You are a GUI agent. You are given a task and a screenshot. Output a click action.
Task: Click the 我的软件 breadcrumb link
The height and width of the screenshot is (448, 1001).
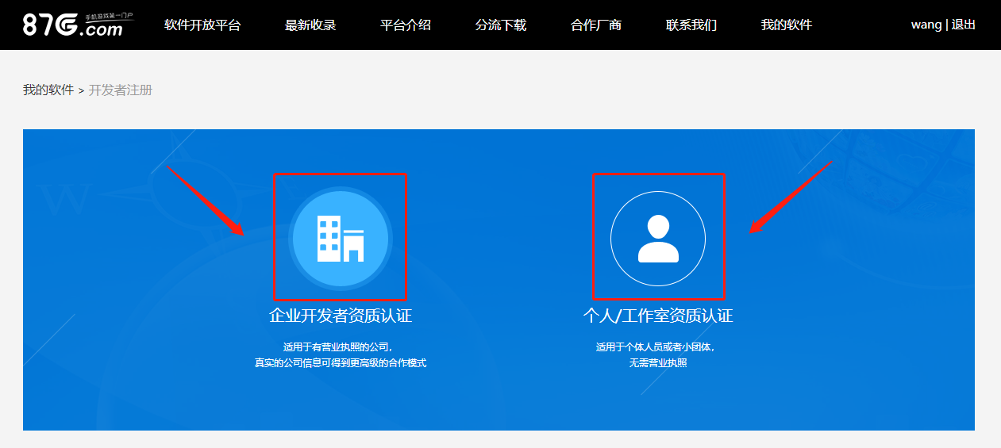point(48,90)
